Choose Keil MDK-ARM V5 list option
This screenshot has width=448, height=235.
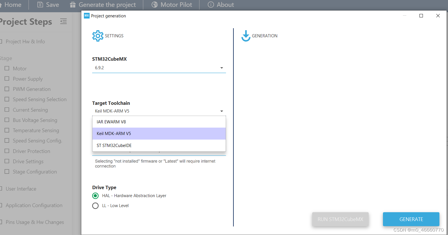point(159,134)
